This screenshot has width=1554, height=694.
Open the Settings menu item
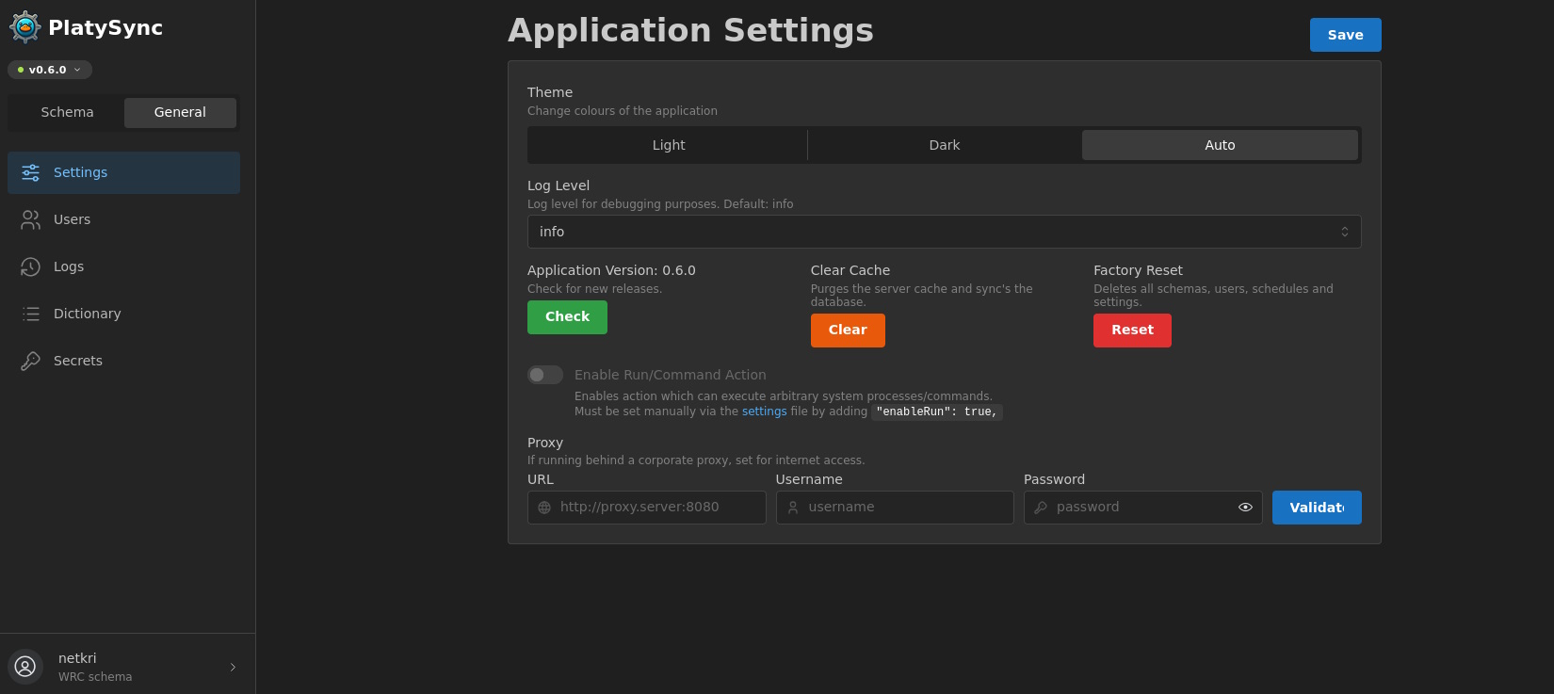[123, 172]
